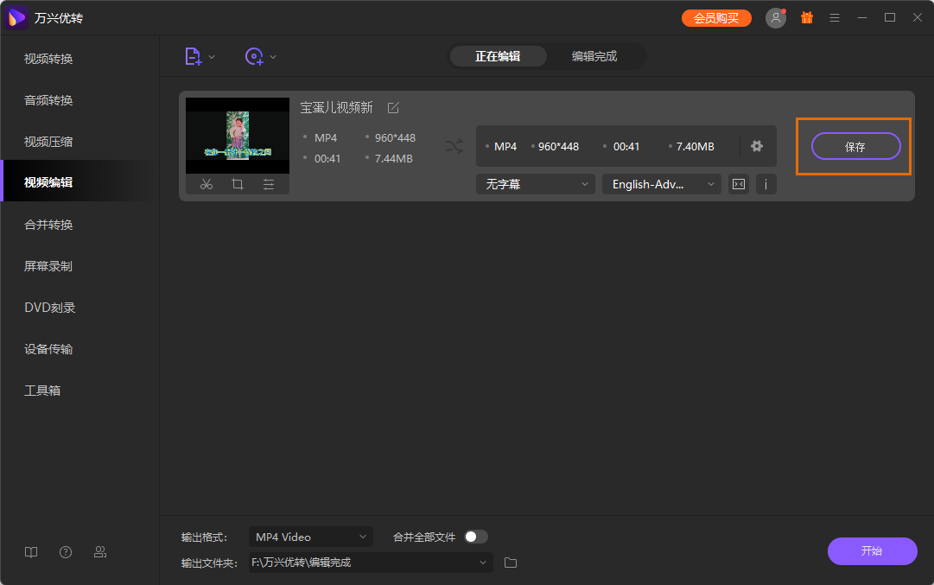Open the media info icon on the file row
The image size is (934, 585).
point(766,183)
